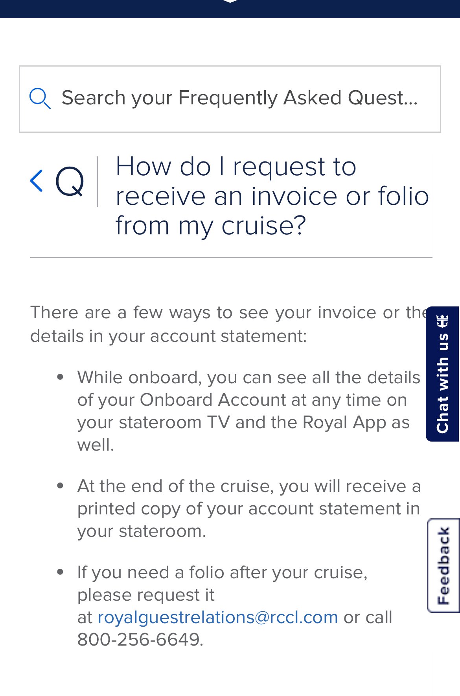Open the royalguestrelations@rccl.com email link
The height and width of the screenshot is (696, 460).
point(218,617)
